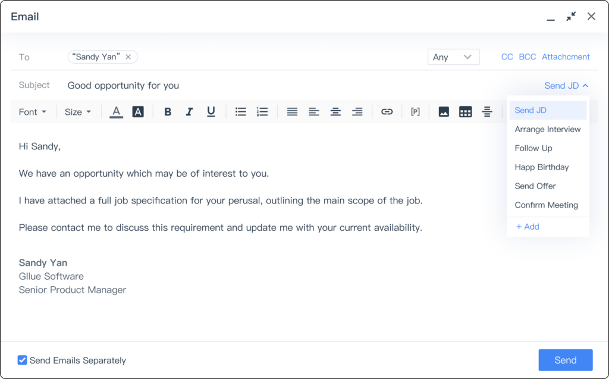This screenshot has width=609, height=379.
Task: Insert a hyperlink into the email
Action: 387,111
